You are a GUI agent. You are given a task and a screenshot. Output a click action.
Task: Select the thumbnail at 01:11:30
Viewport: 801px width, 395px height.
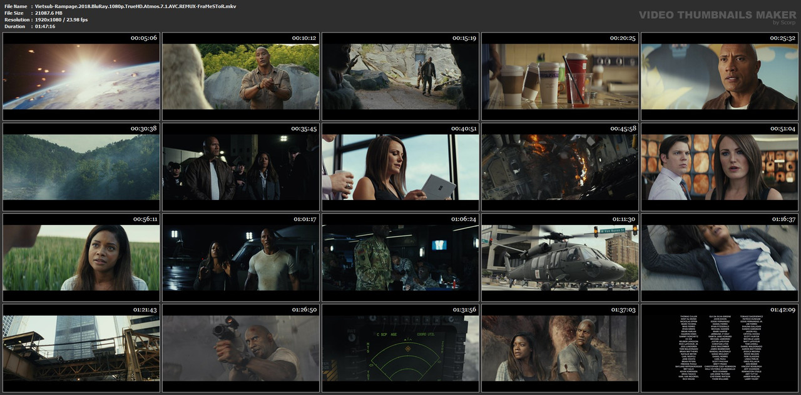[x=560, y=257]
